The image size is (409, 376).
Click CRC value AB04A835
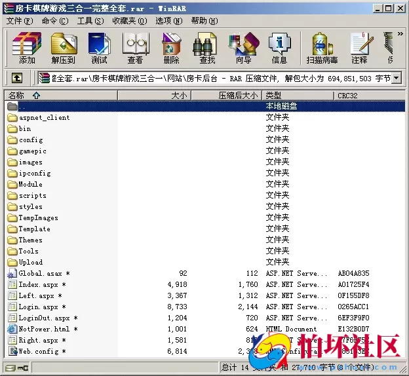click(353, 274)
